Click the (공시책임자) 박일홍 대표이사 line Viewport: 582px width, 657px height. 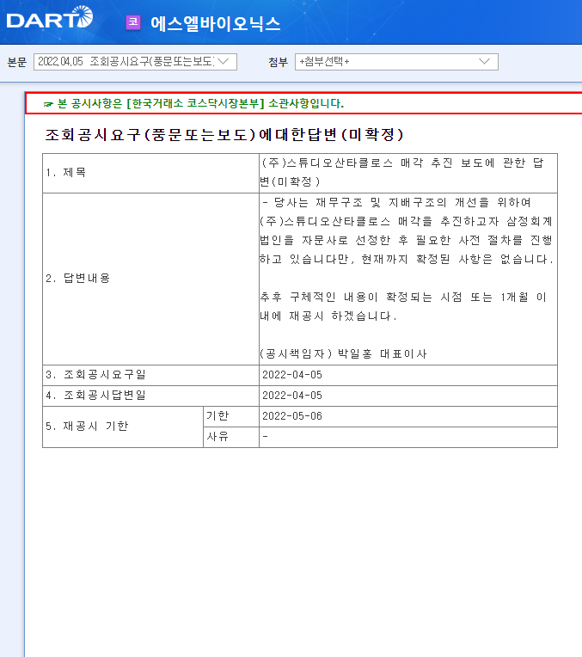tap(343, 354)
